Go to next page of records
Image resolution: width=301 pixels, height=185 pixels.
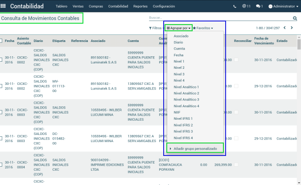point(292,28)
